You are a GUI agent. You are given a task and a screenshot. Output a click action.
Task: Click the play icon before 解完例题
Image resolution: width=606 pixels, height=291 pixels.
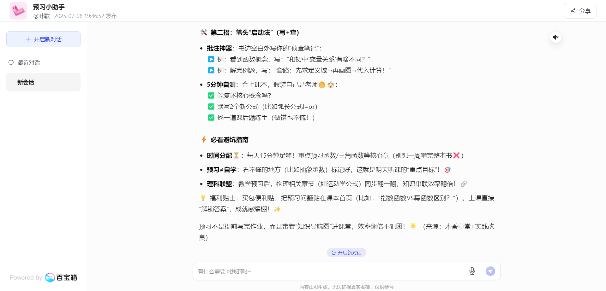pos(211,70)
